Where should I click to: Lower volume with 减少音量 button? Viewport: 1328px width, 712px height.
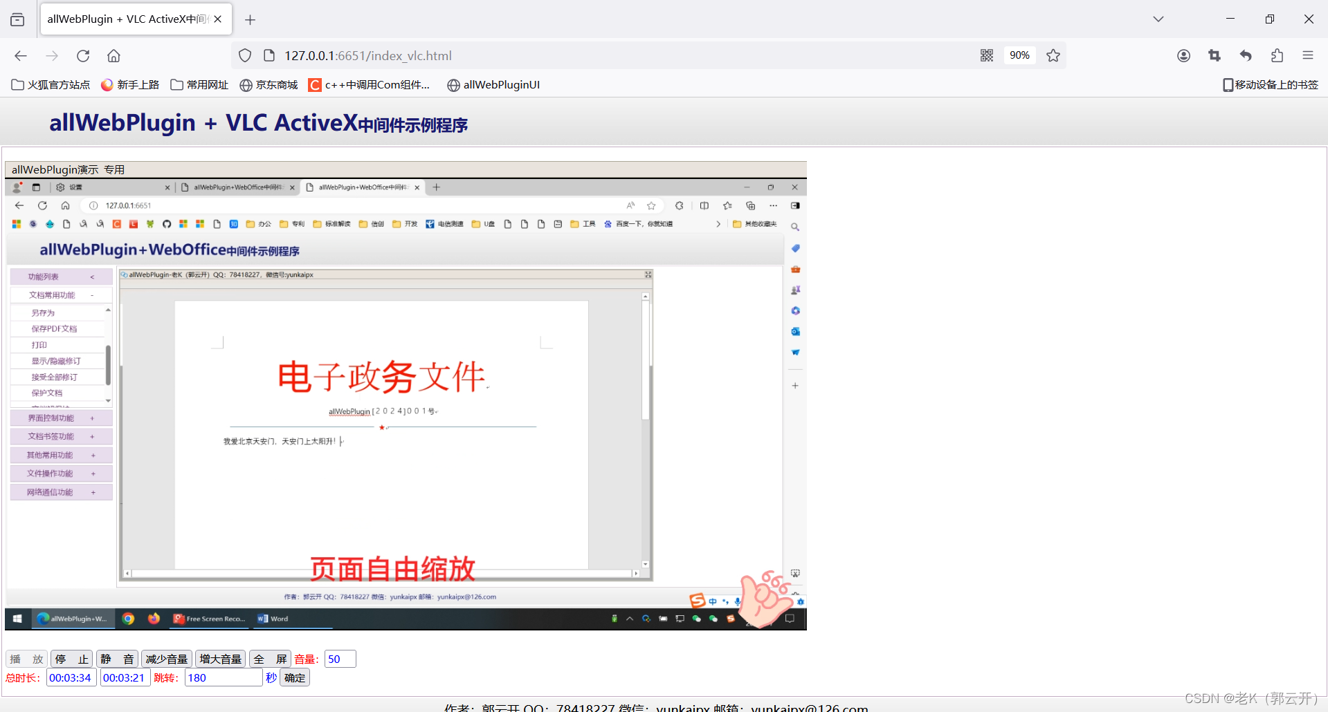167,659
